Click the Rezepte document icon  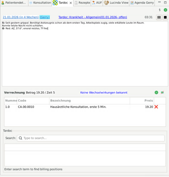(76, 3)
